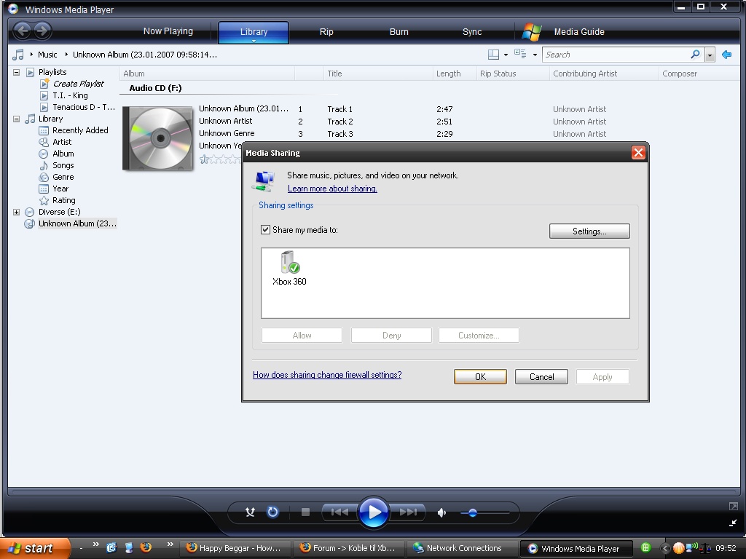746x559 pixels.
Task: Select the Genre library view
Action: [x=63, y=177]
